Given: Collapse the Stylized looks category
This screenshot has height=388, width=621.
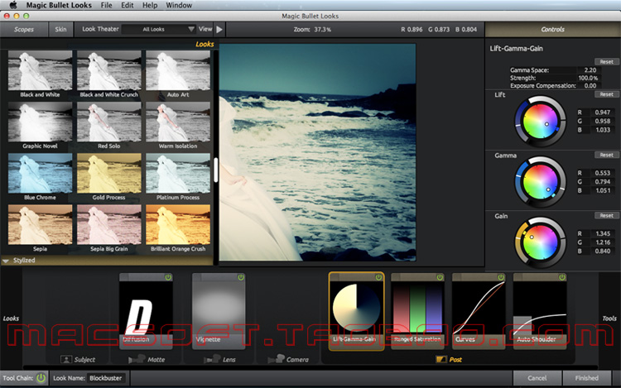Looking at the screenshot, I should click(x=6, y=261).
